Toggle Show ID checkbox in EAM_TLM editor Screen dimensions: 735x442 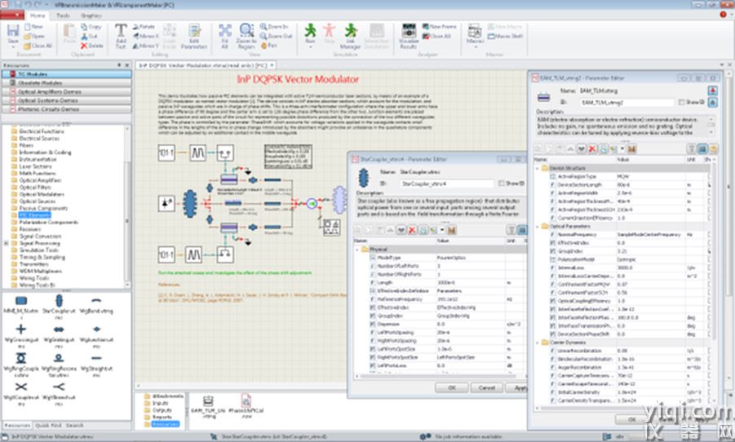681,102
